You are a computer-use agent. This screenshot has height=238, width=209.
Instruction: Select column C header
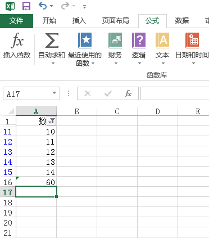tap(117, 111)
